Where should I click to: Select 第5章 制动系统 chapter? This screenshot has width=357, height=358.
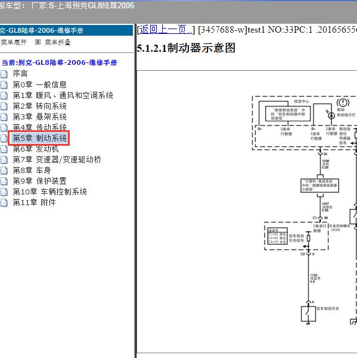[39, 138]
